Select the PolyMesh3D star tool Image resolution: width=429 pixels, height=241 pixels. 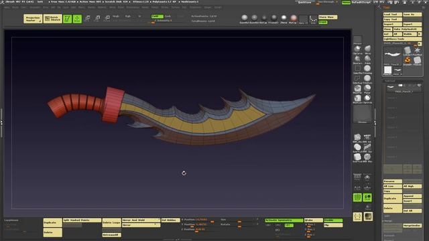(417, 51)
